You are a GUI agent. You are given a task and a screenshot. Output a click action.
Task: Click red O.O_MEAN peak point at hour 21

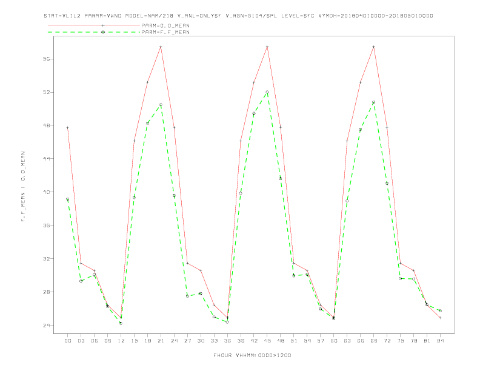[161, 47]
